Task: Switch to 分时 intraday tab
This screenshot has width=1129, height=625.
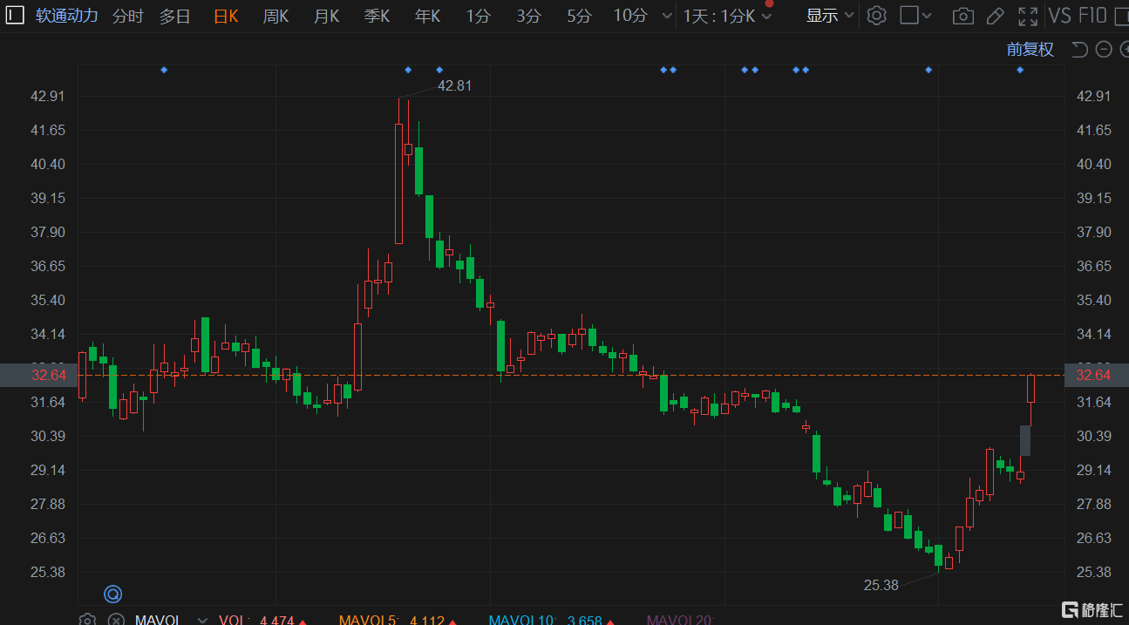Action: pos(128,16)
